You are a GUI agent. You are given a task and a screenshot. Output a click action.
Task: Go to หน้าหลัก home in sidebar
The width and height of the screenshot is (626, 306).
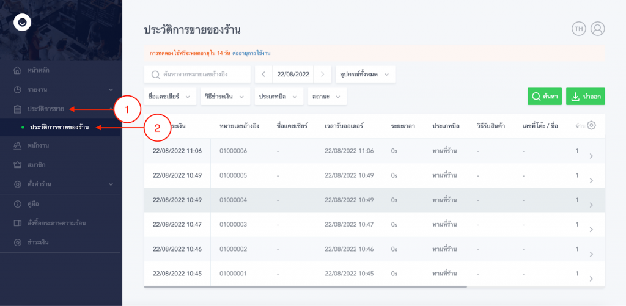pos(38,70)
